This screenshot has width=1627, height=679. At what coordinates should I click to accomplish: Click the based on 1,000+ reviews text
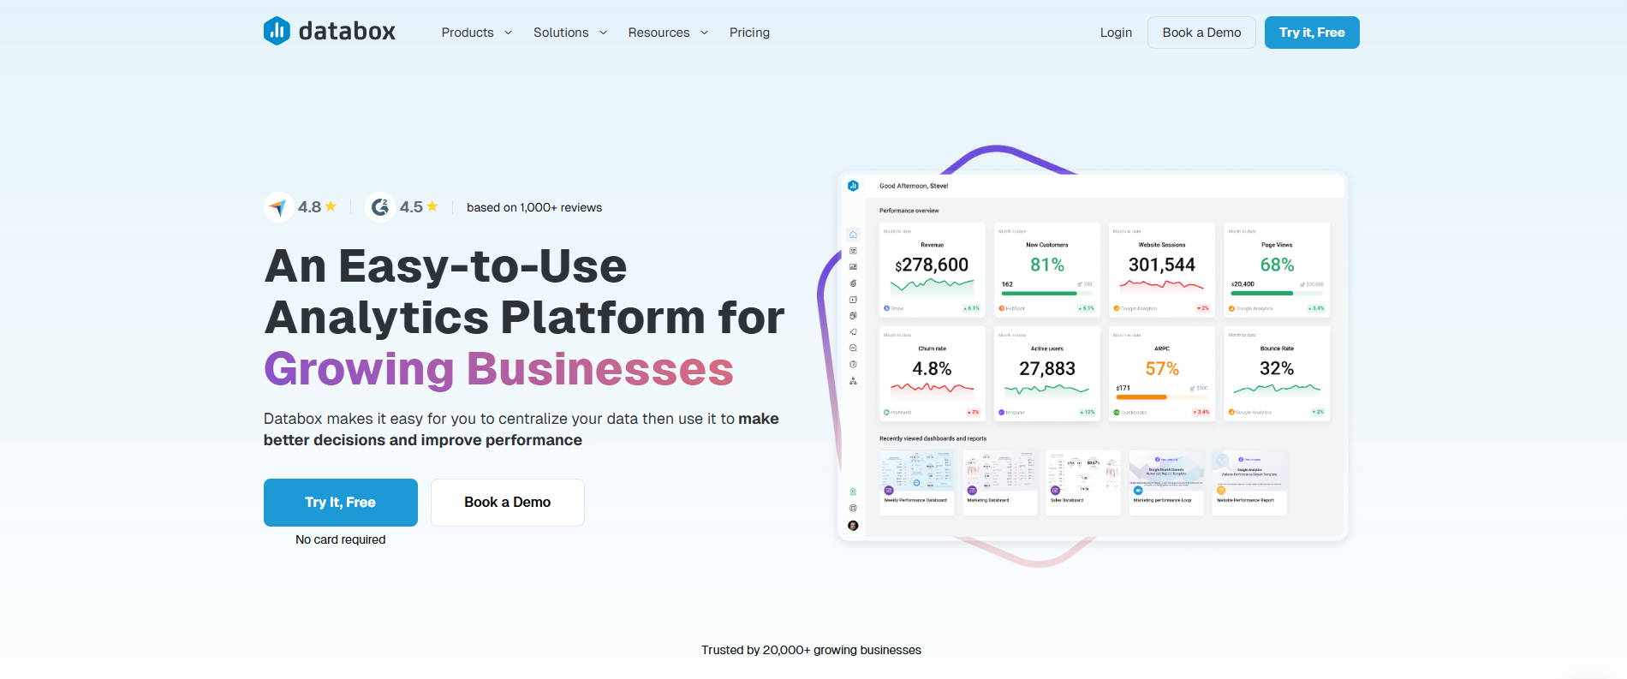[534, 207]
